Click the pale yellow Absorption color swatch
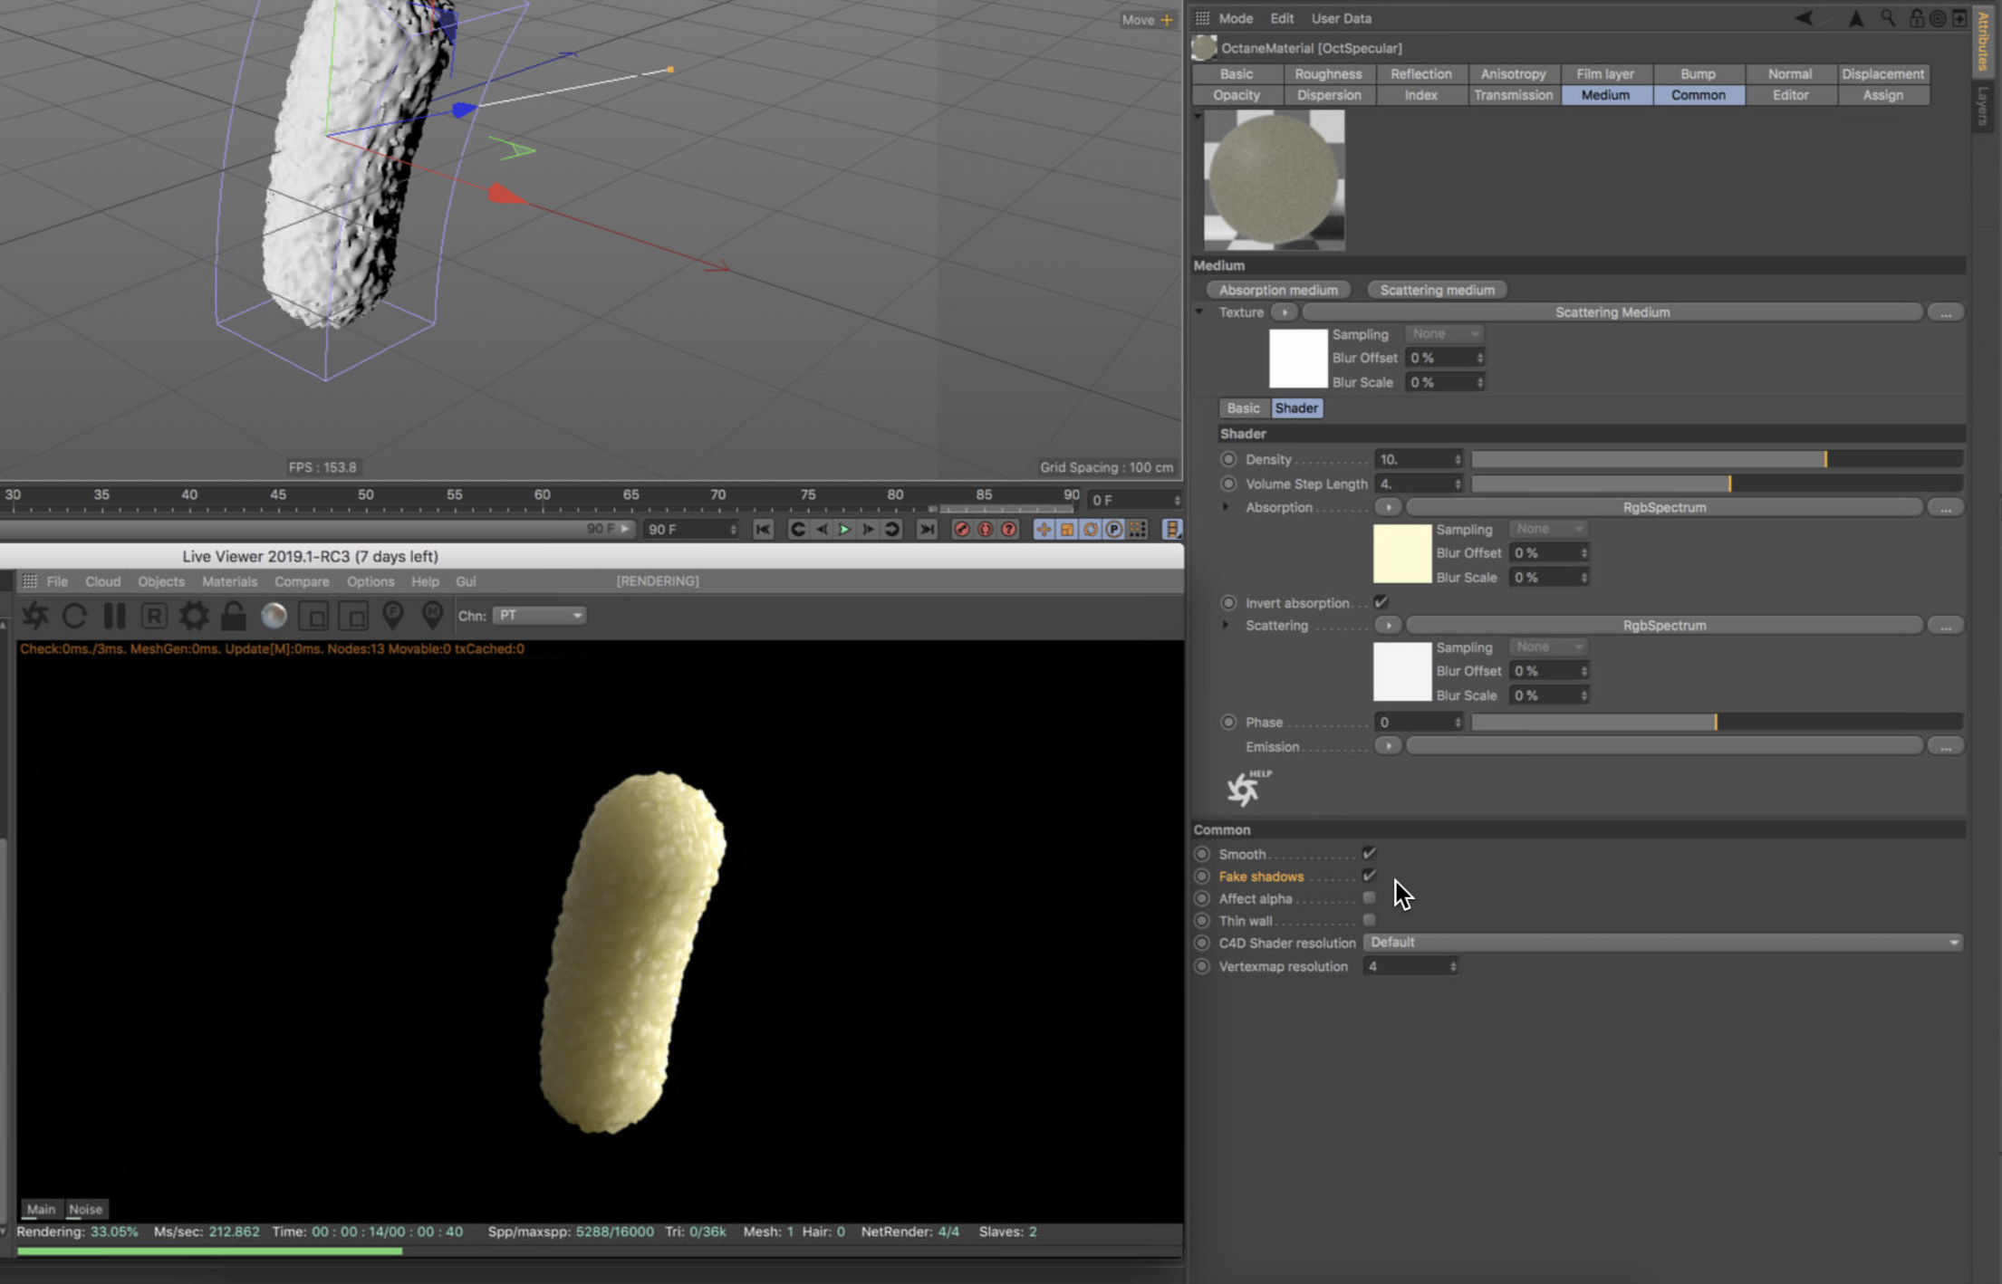 tap(1401, 553)
